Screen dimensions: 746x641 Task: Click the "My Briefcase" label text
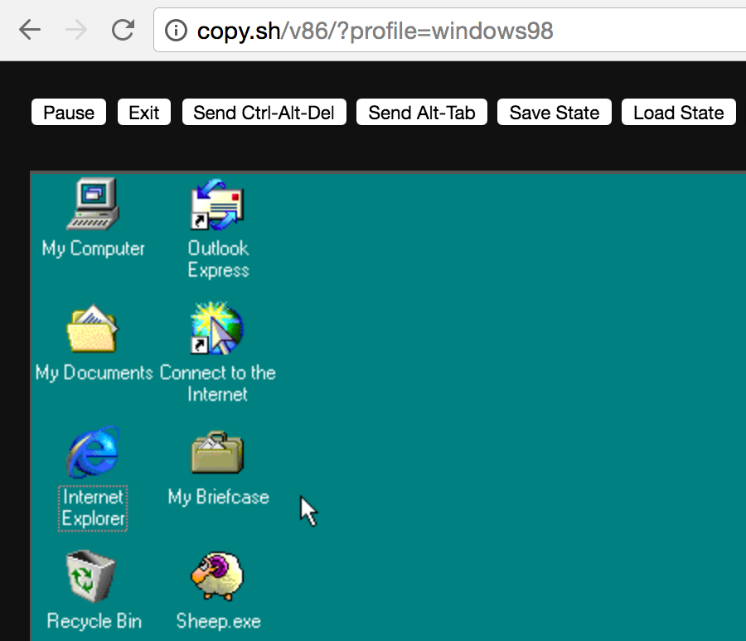click(218, 498)
